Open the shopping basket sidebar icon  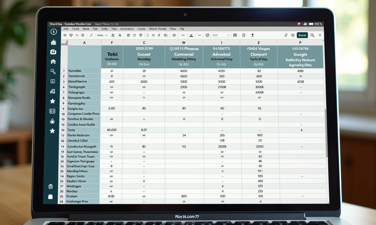(53, 121)
